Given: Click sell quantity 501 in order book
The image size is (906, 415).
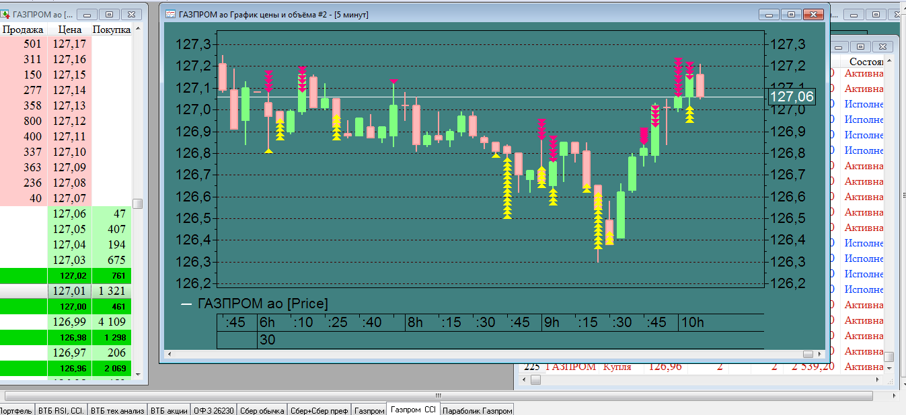Looking at the screenshot, I should tap(23, 44).
